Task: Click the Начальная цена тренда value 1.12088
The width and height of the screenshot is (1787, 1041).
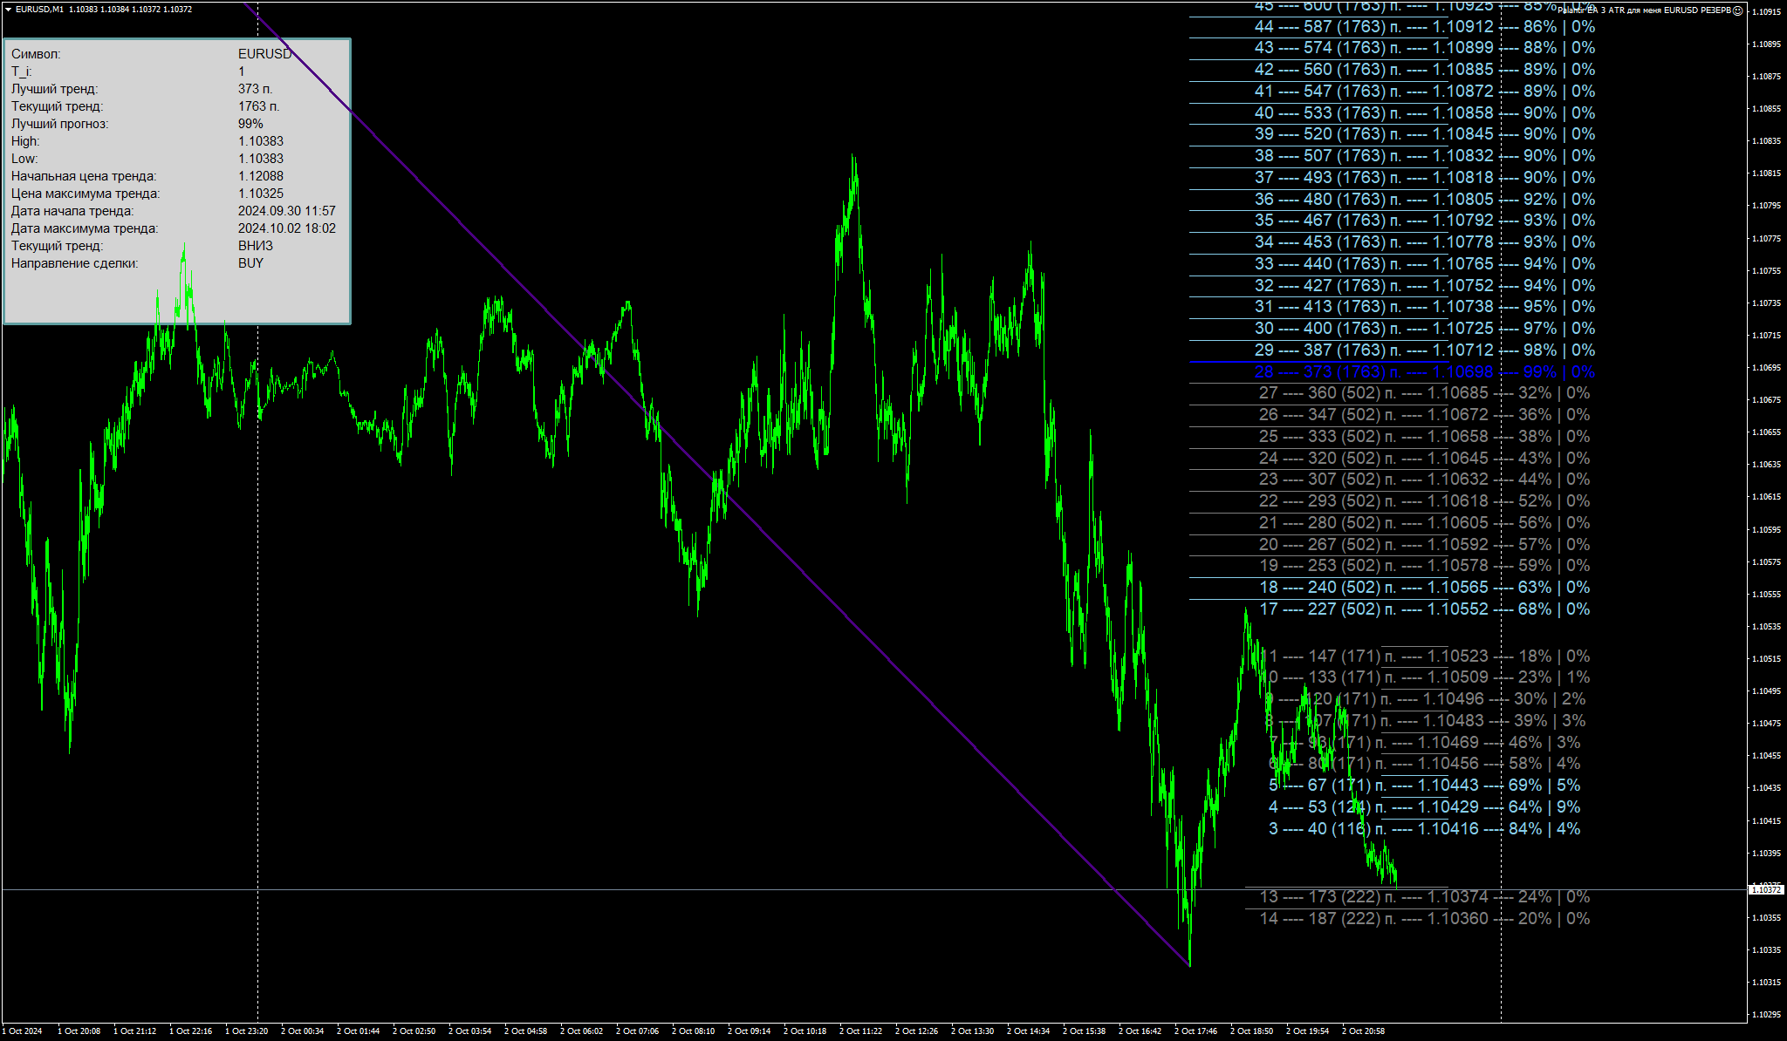Action: coord(261,176)
